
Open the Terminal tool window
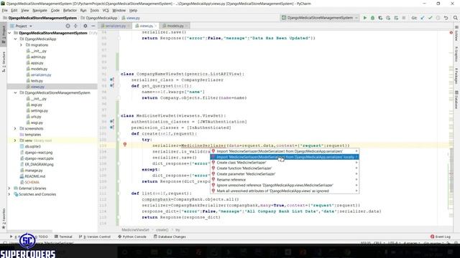(63, 236)
